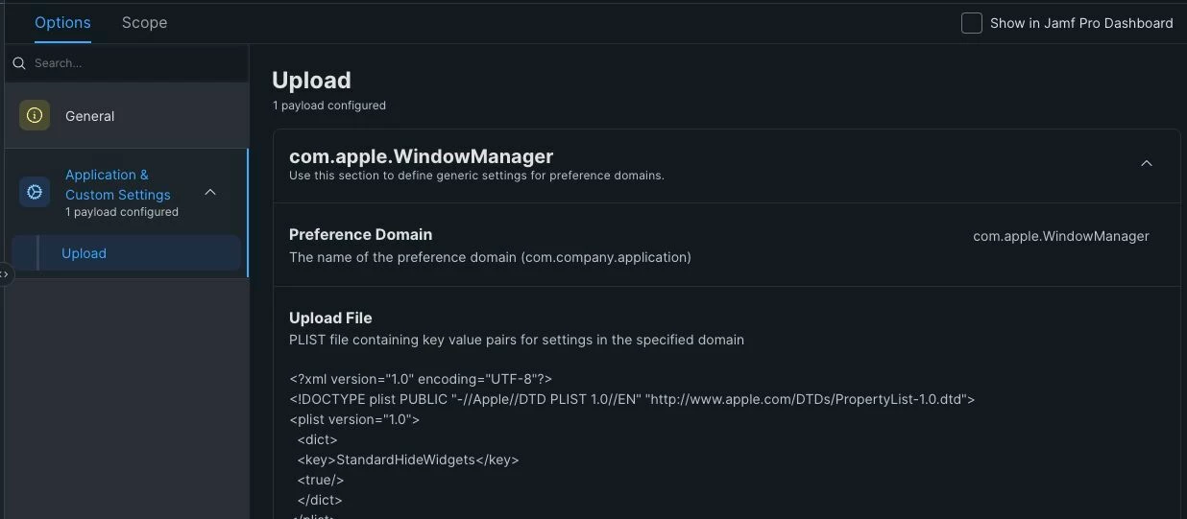This screenshot has height=519, width=1187.
Task: Click the Upload File label
Action: coord(330,318)
